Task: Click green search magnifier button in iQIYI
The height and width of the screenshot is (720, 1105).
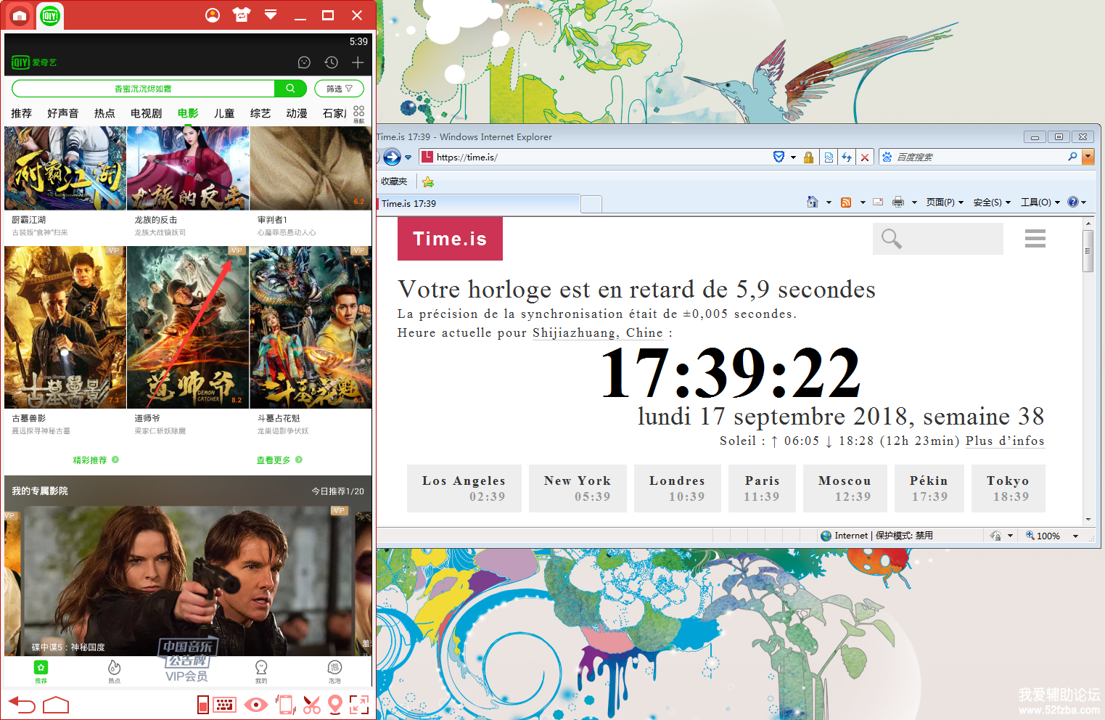Action: coord(290,89)
